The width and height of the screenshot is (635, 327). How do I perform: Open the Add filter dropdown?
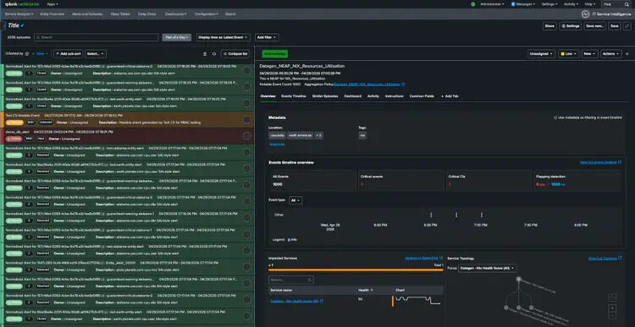coord(267,37)
